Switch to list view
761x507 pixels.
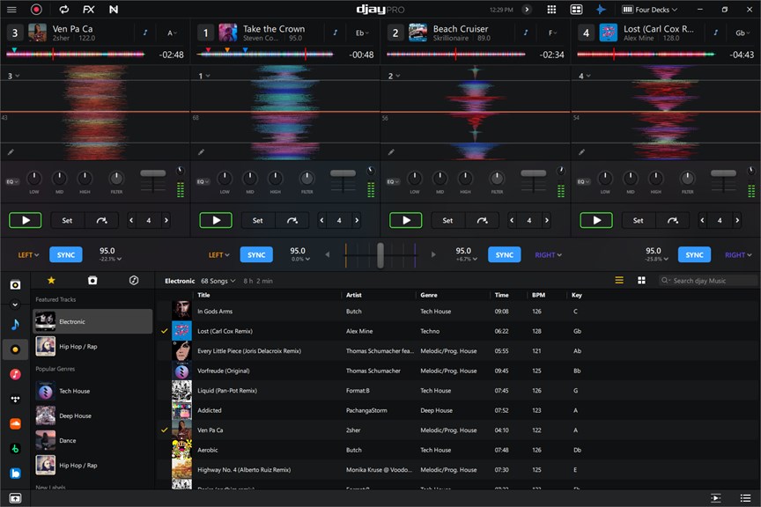(619, 281)
